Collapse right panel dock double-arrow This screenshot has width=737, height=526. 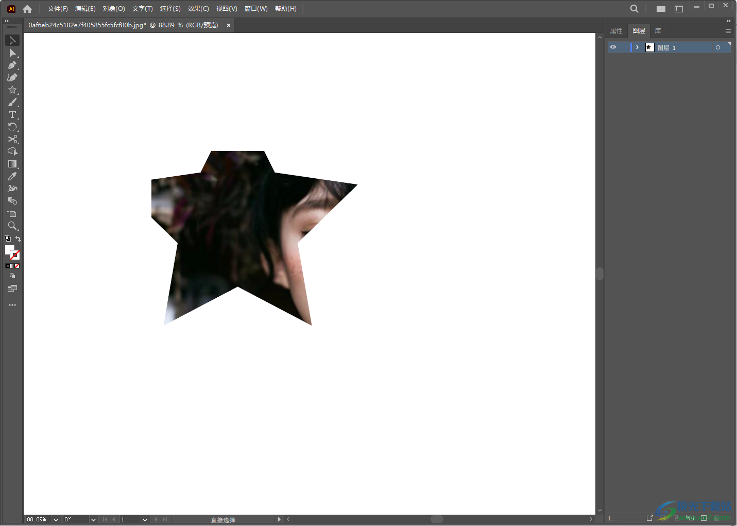[729, 21]
